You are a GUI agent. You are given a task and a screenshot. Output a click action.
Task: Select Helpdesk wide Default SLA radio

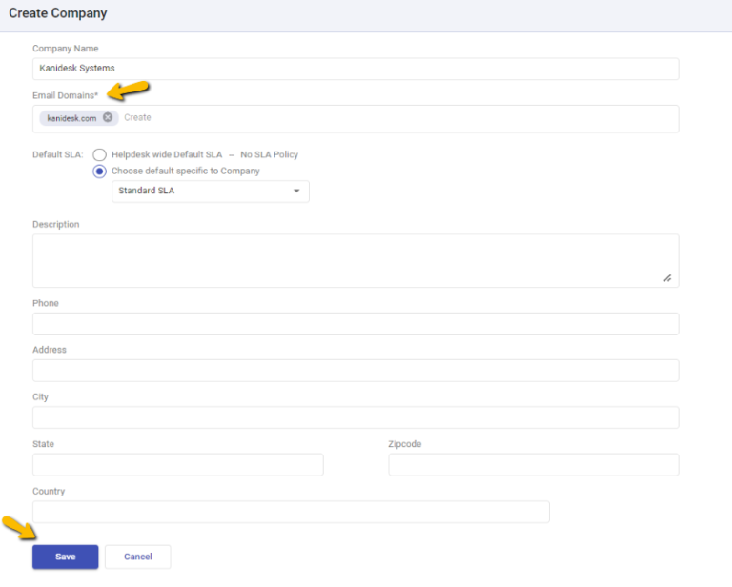pyautogui.click(x=99, y=154)
